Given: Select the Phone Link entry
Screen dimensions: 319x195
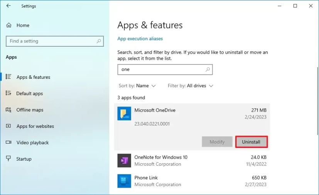Looking at the screenshot, I should coord(192,181).
